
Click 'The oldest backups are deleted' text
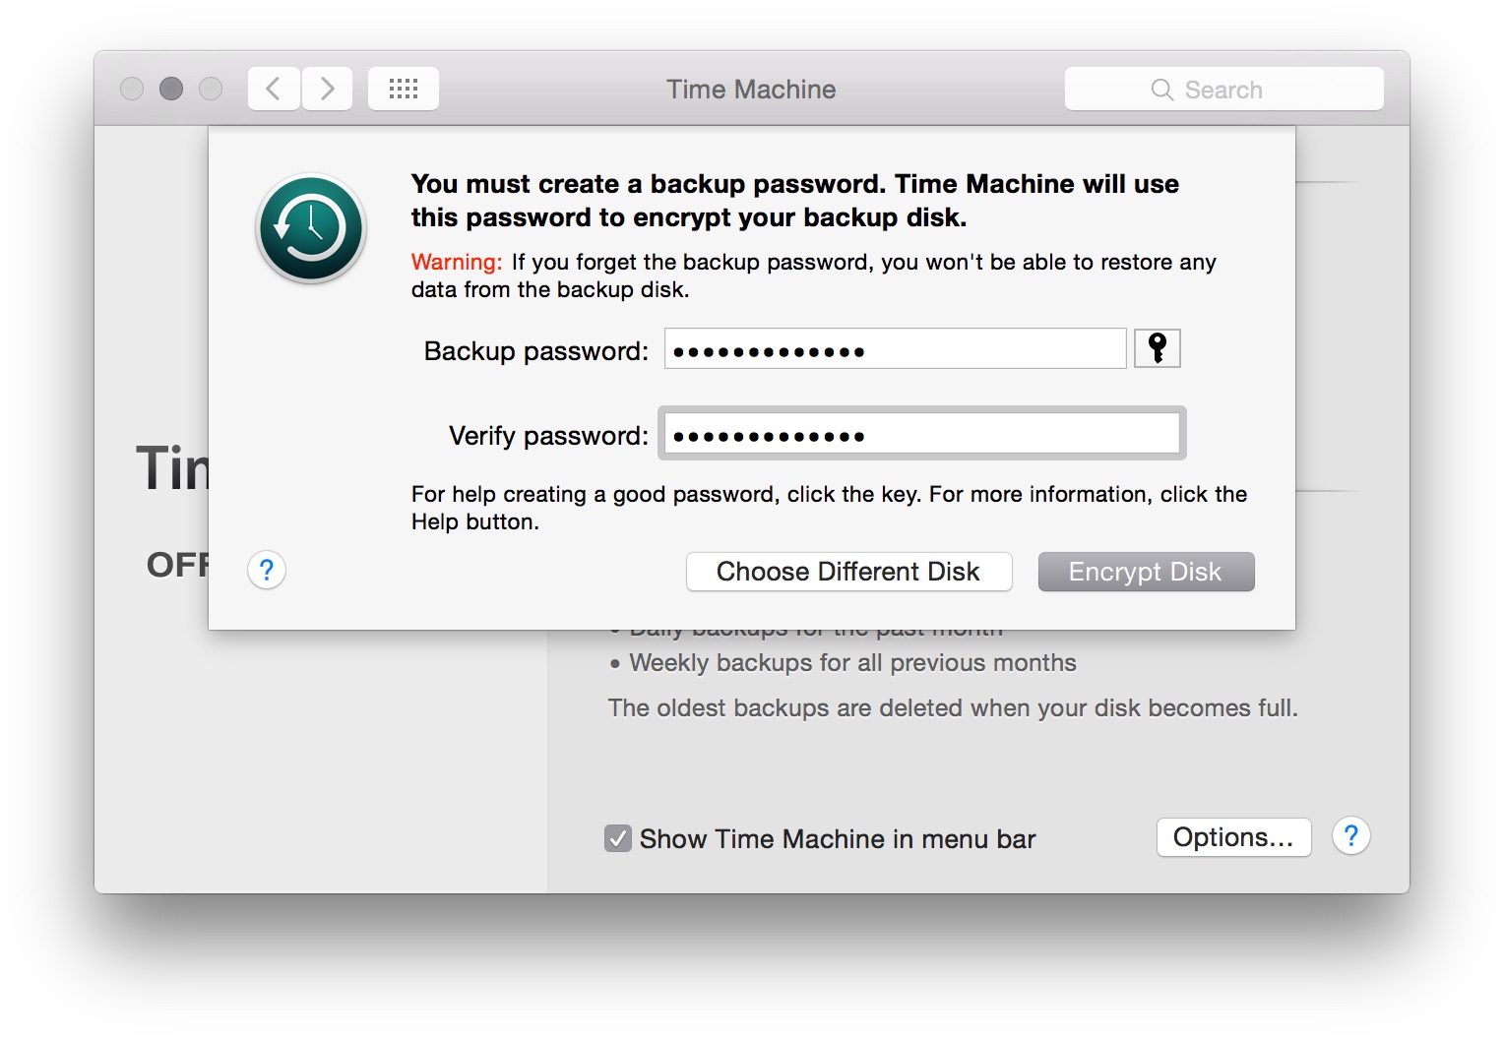952,708
